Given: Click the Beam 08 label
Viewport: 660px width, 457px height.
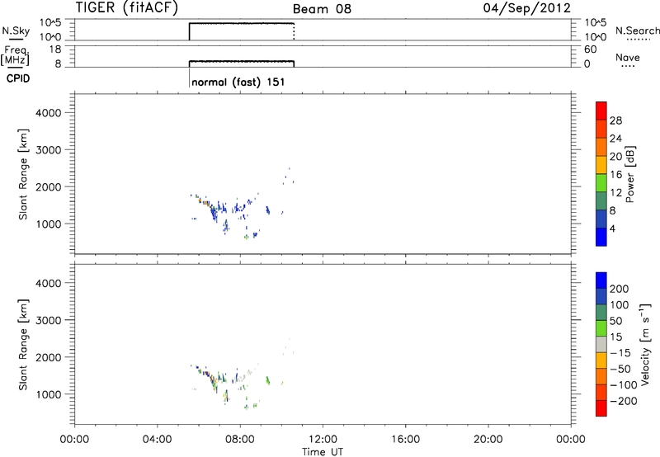Looking at the screenshot, I should pyautogui.click(x=322, y=9).
